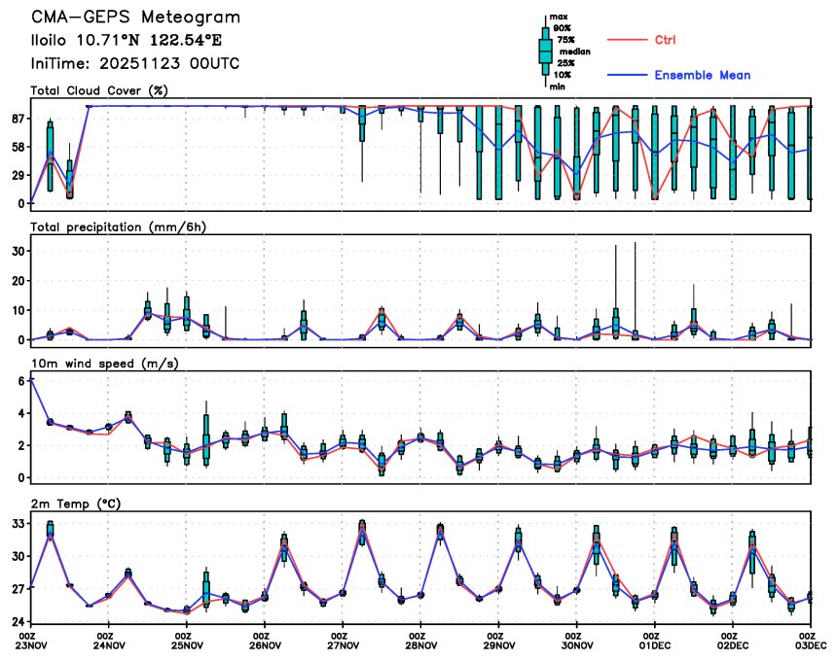Select the Total precipitation panel title
Image resolution: width=837 pixels, height=661 pixels.
(119, 226)
